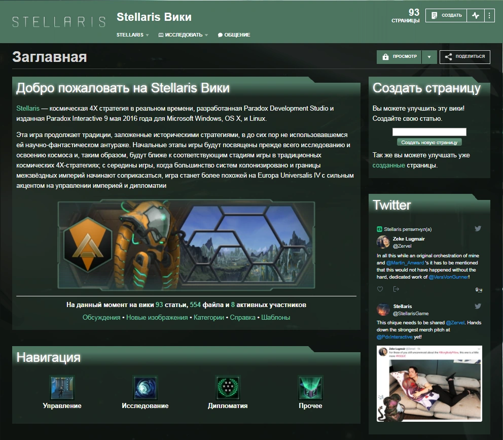
Task: Click the Дипломатия wreath stars icon
Action: coord(228,388)
